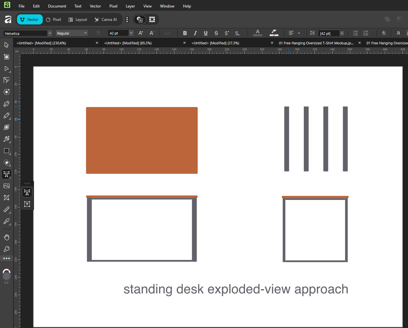Select the Move tool
This screenshot has height=328, width=408.
[7, 45]
